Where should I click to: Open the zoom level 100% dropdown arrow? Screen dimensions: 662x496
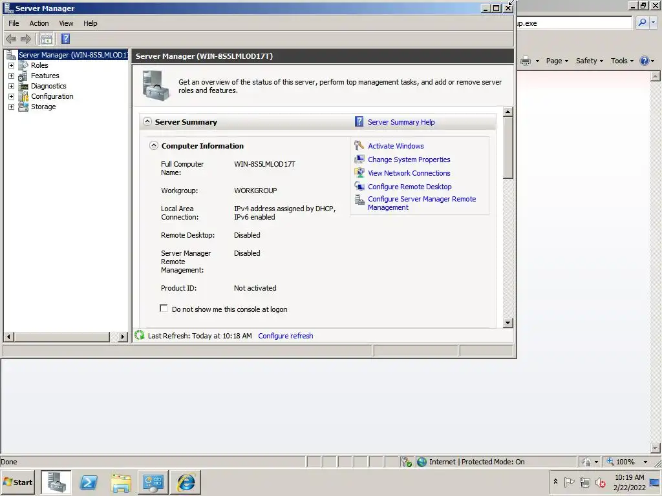click(645, 462)
